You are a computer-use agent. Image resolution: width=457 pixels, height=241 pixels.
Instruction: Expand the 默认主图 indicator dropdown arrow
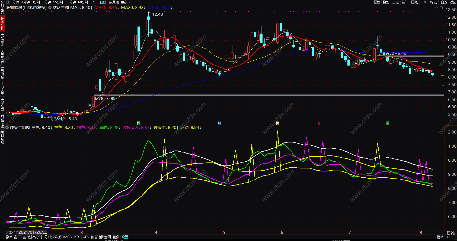(x=50, y=8)
